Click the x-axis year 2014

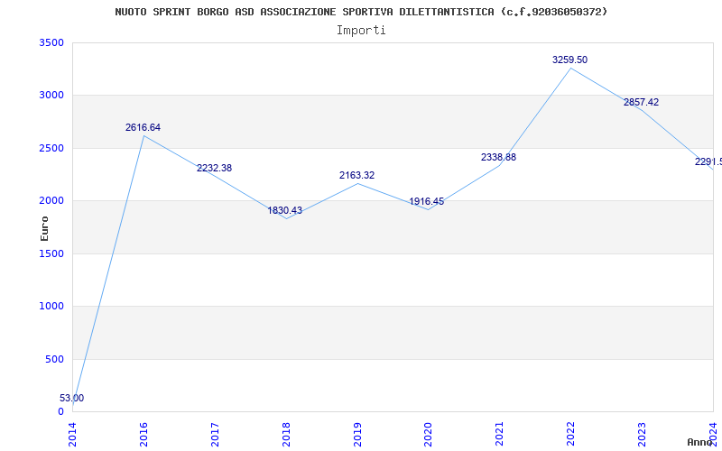(73, 434)
